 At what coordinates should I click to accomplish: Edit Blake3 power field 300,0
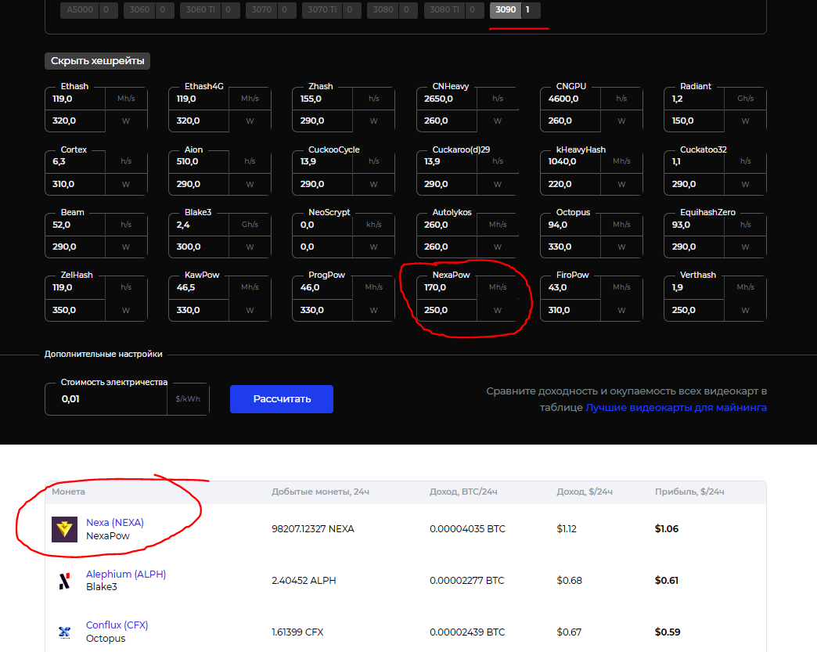click(x=199, y=247)
